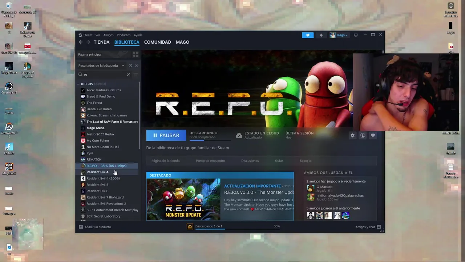Open the Ayuda menu

(x=138, y=35)
